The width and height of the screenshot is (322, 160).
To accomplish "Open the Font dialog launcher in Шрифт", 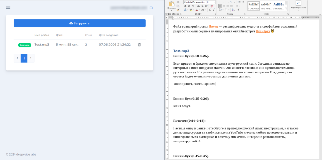I will click(215, 14).
